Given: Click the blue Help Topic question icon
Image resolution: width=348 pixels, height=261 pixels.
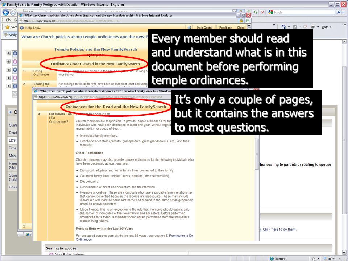Looking at the screenshot, I should tap(22, 28).
